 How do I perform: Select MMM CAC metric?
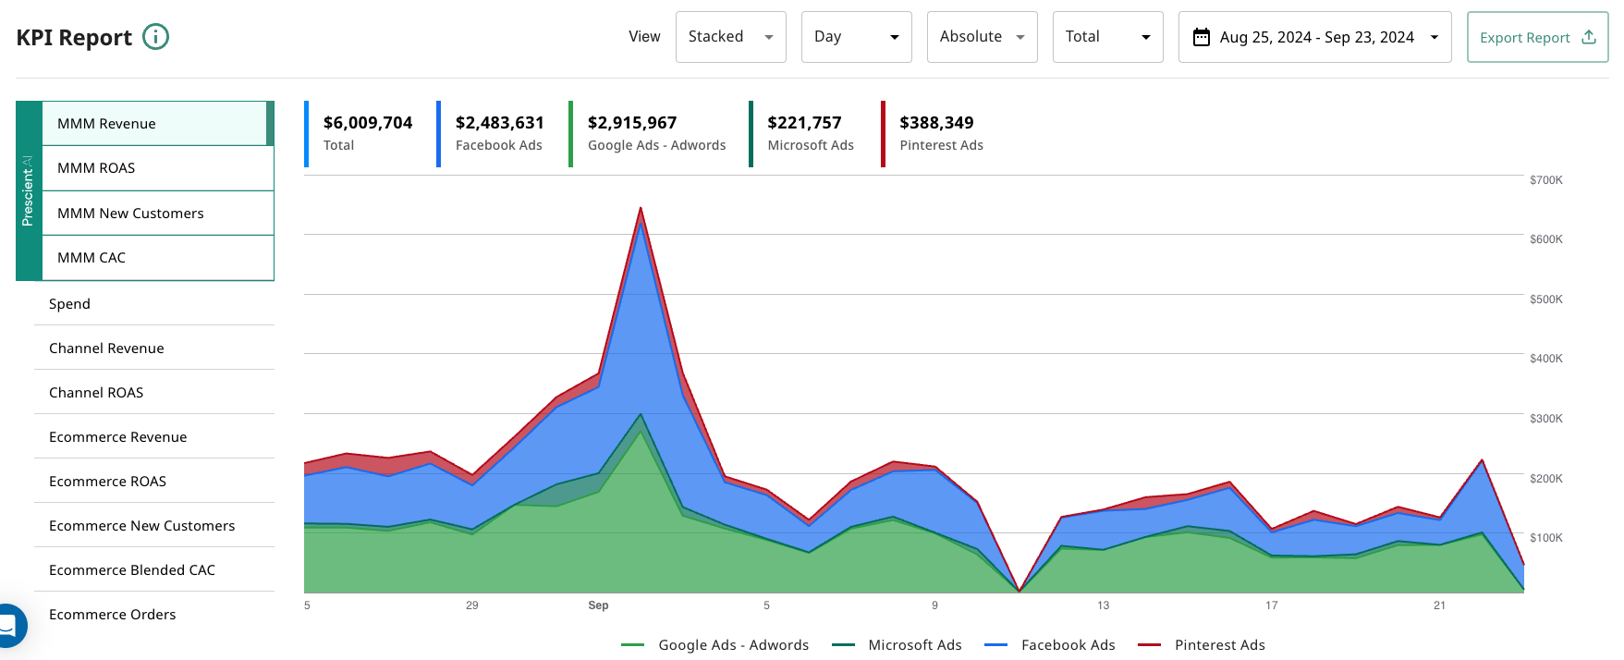[158, 258]
